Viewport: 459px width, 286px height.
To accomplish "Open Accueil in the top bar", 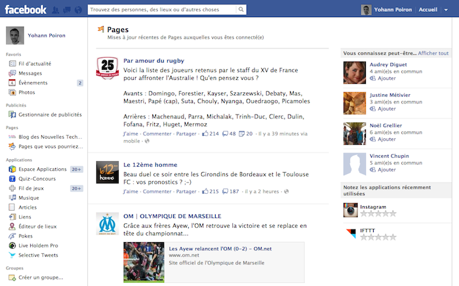I will (x=428, y=10).
